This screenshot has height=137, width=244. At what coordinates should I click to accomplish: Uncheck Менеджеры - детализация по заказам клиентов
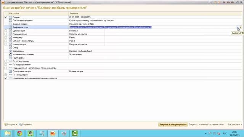pyautogui.click(x=6, y=78)
